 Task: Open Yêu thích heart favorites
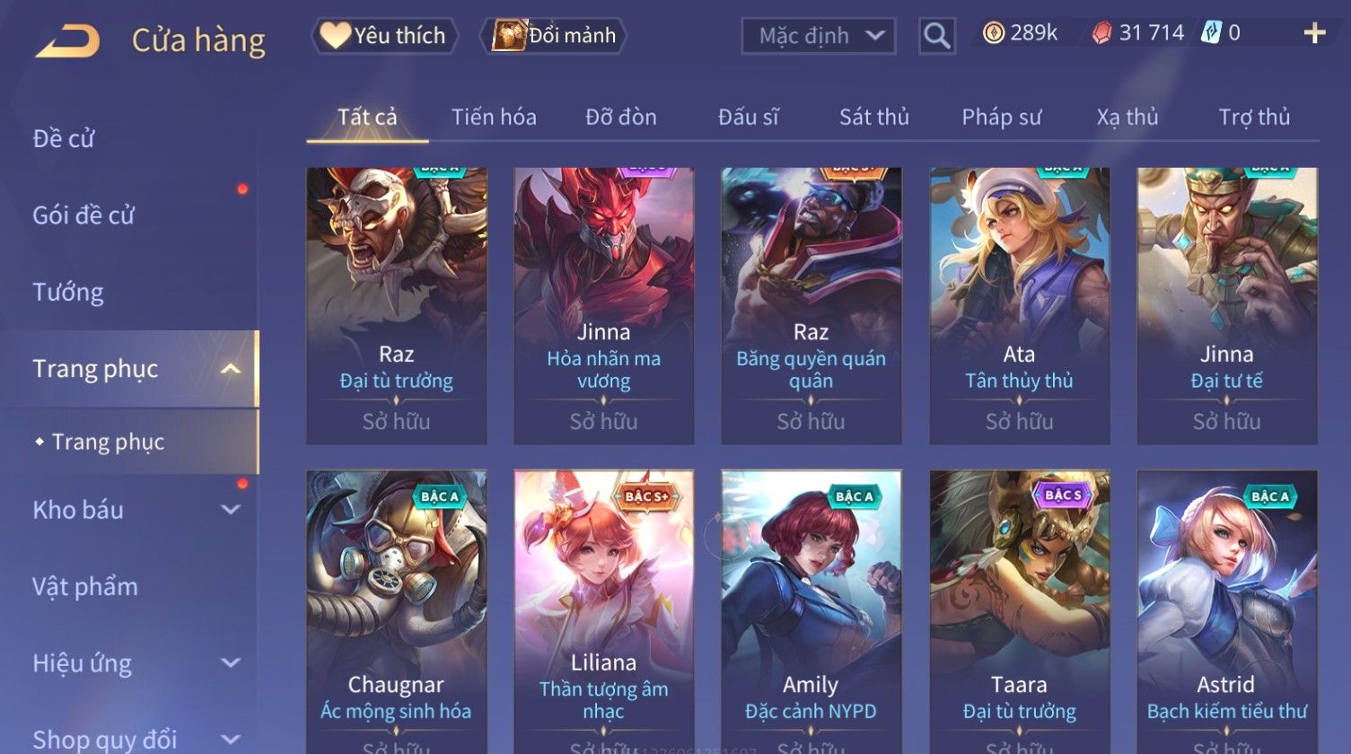coord(384,36)
